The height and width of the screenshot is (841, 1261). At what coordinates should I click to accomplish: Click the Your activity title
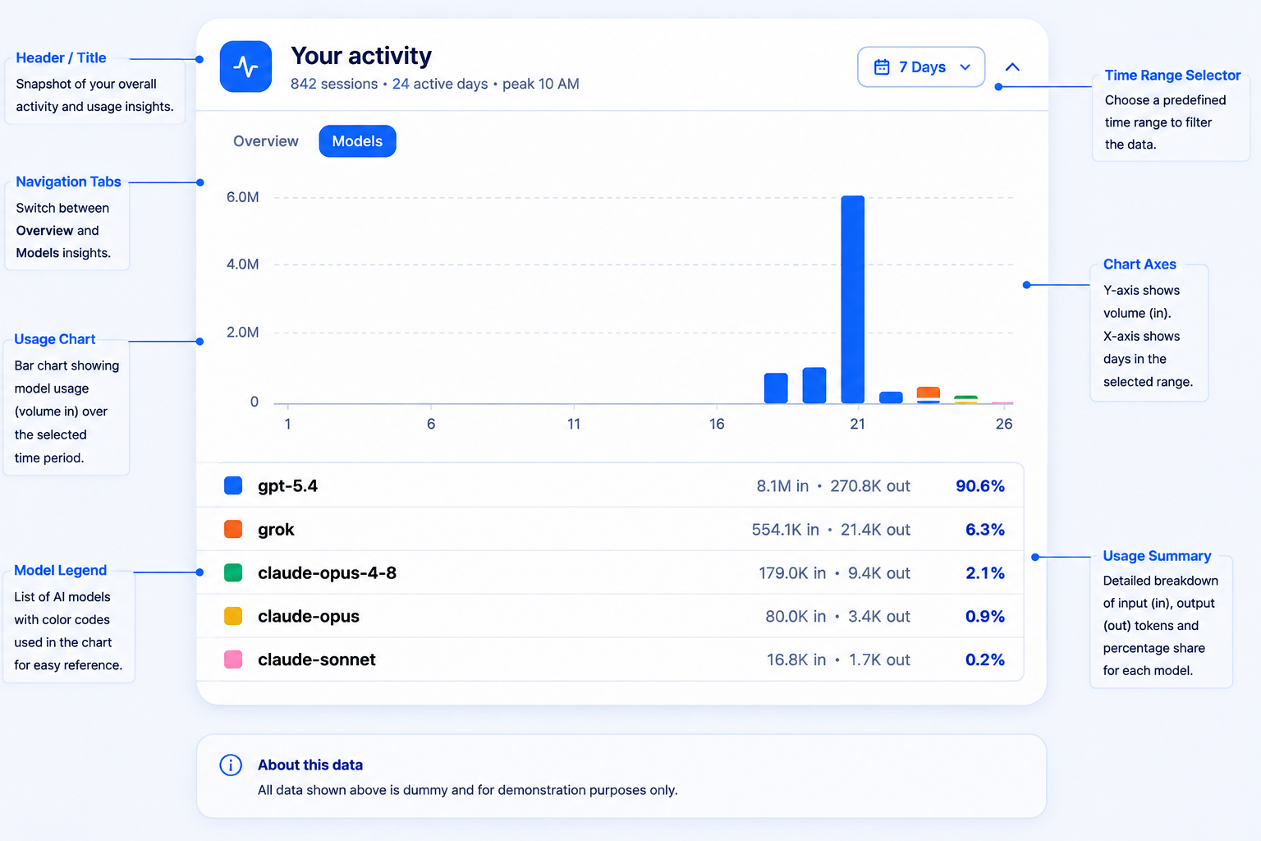[x=361, y=56]
